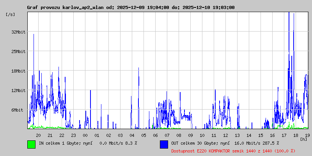
Task: Click hour label '17' on the time axis
Action: pos(284,135)
